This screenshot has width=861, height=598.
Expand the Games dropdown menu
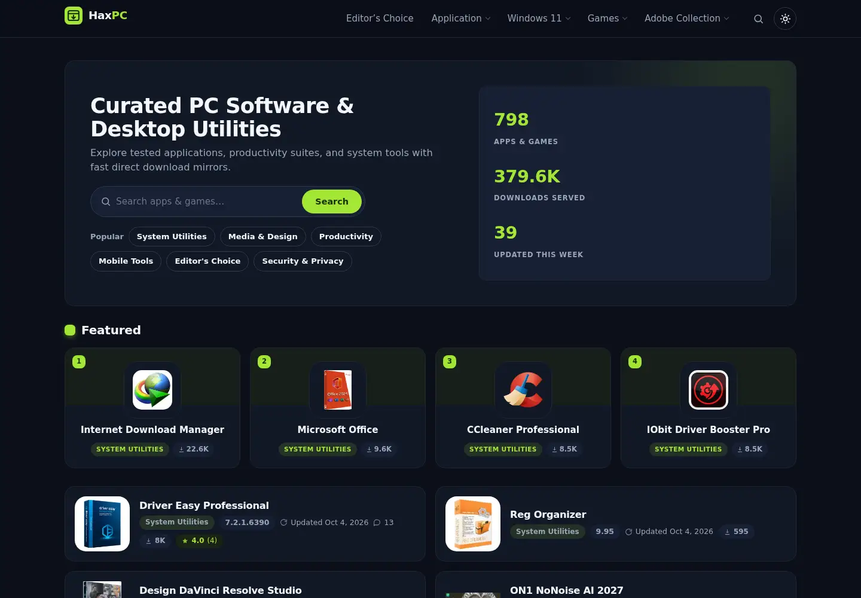607,19
